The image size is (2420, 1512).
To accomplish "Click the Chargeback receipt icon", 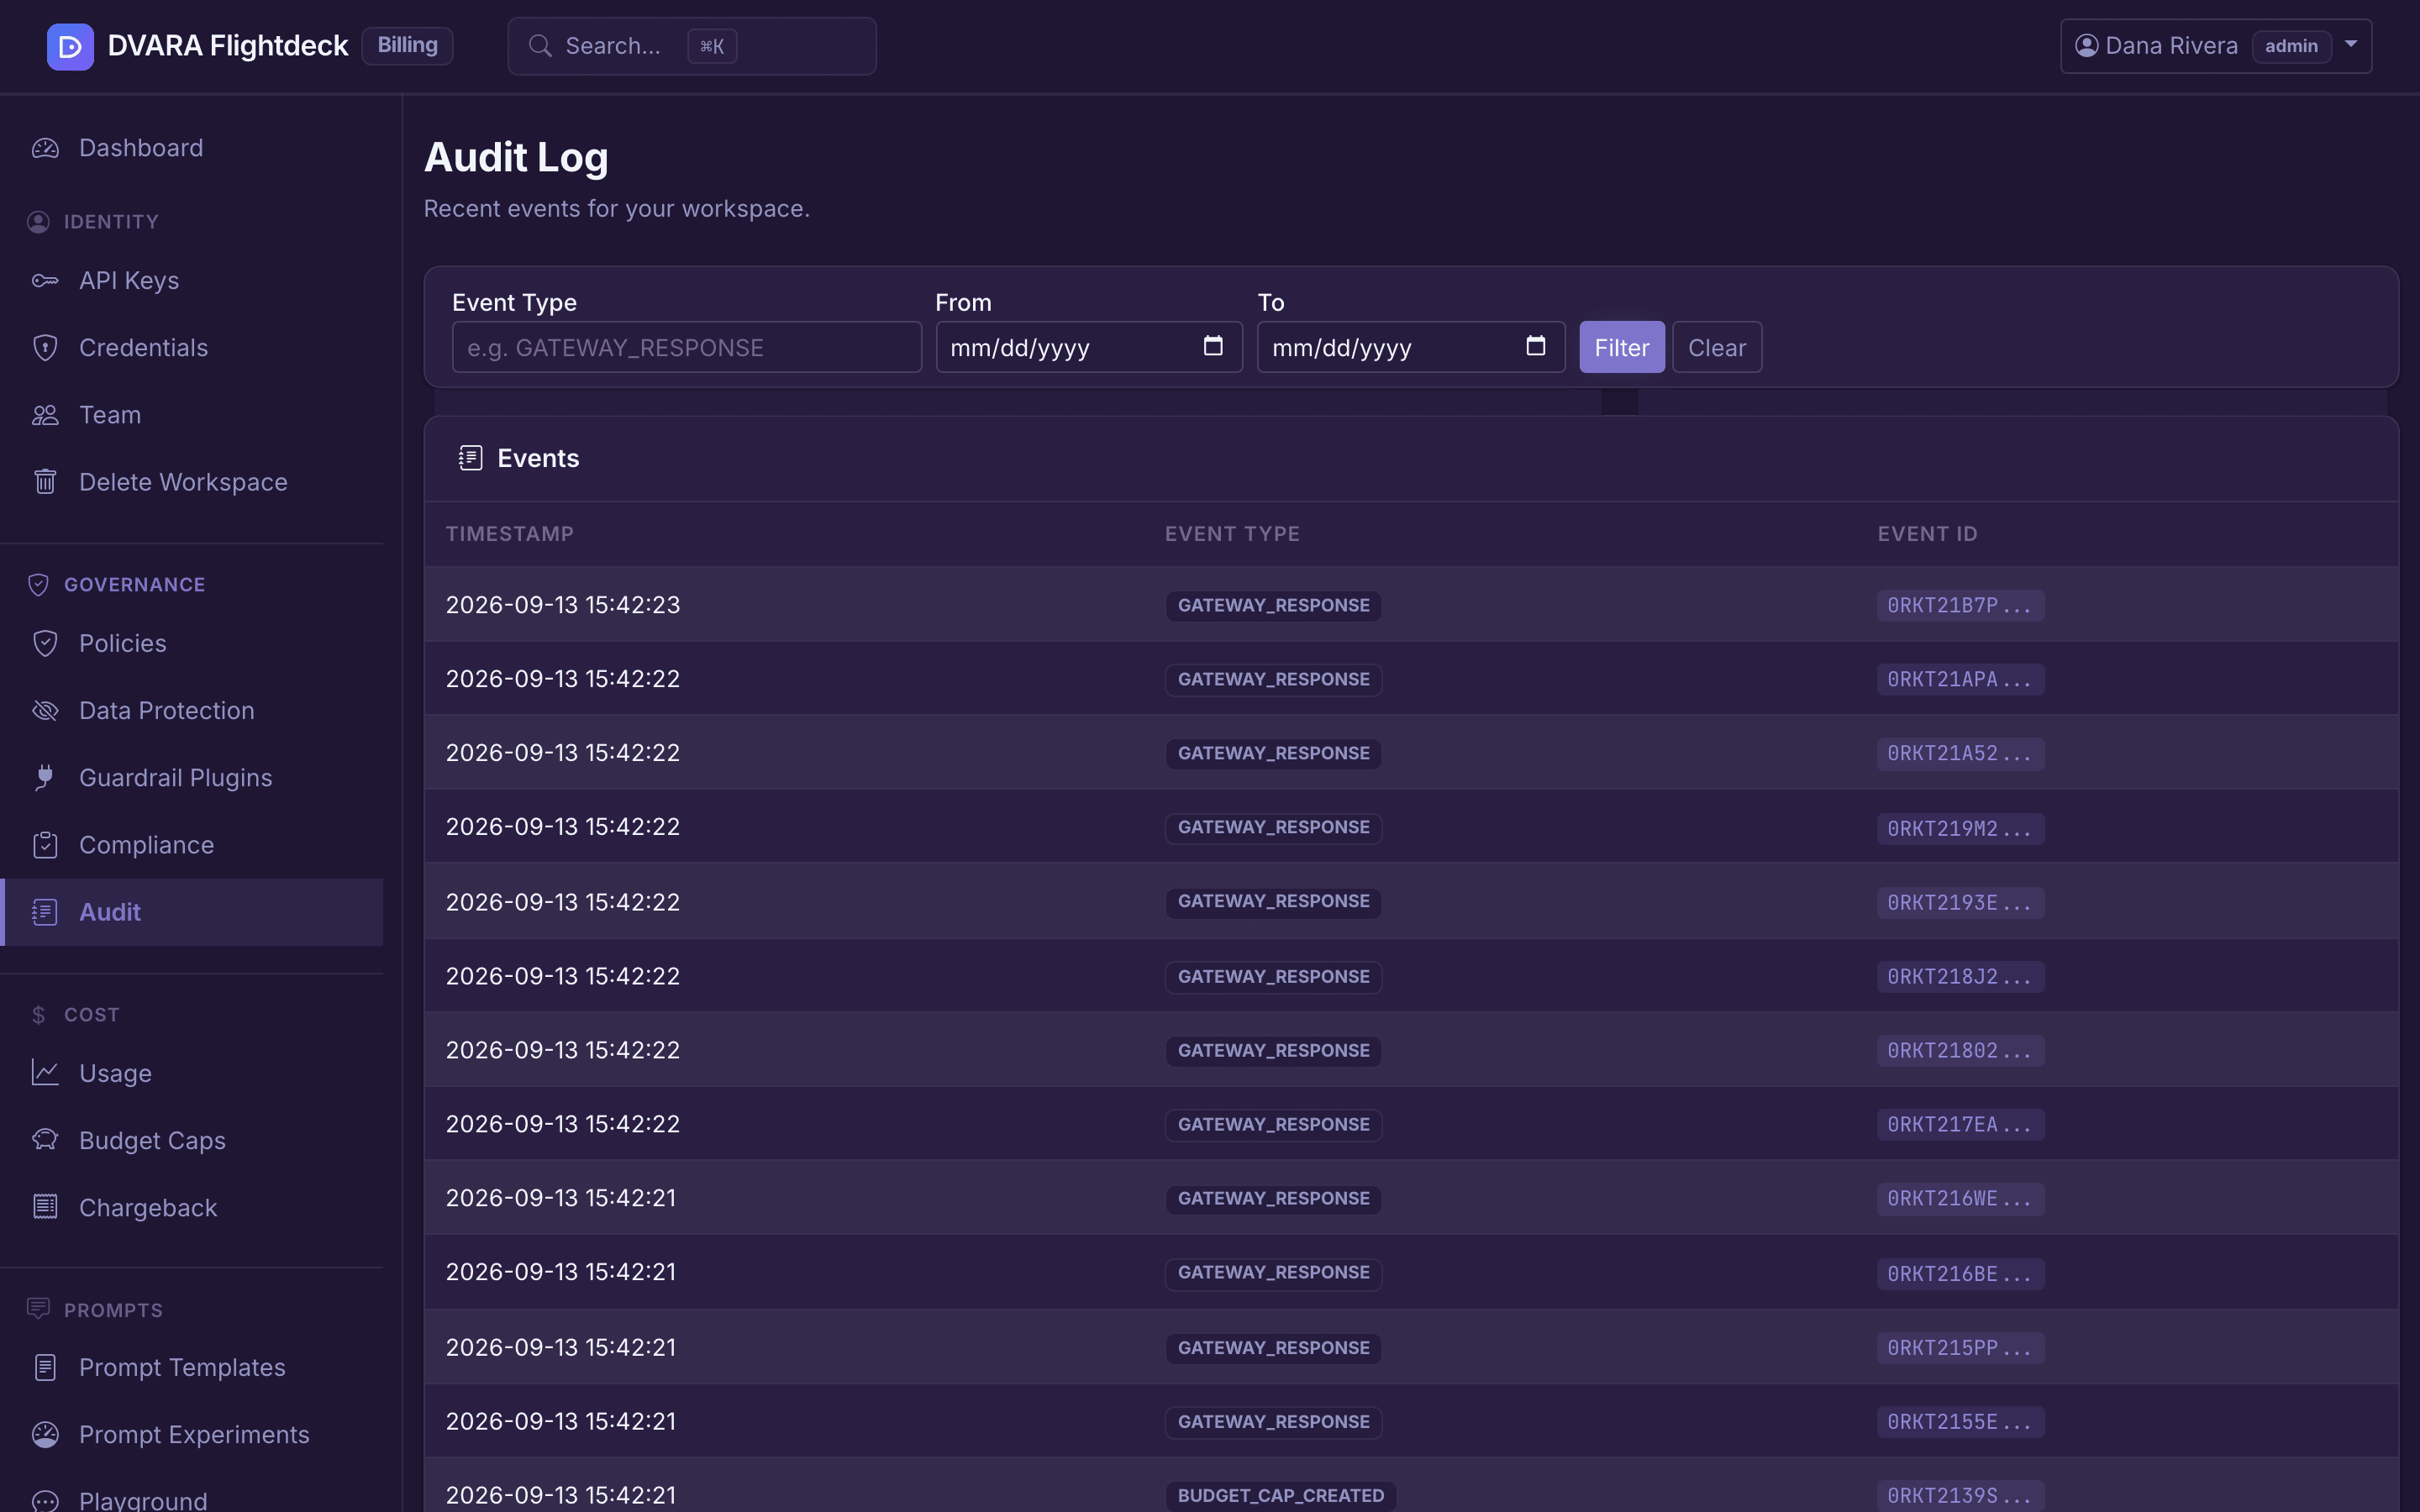I will click(x=45, y=1207).
